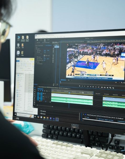The image size is (125, 159).
Task: Click Add Marker in Program monitor controls
Action: (x=79, y=86)
